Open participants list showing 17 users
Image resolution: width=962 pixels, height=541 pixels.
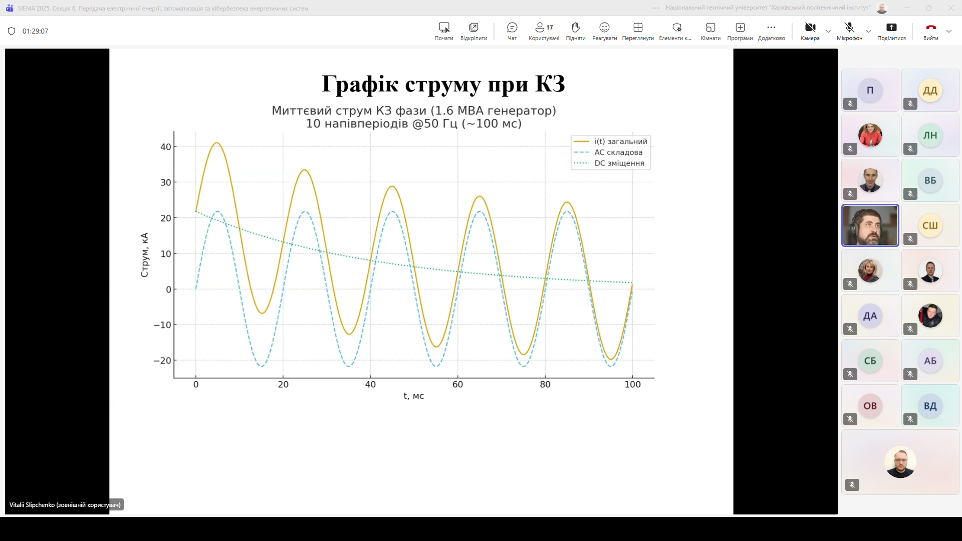(544, 31)
